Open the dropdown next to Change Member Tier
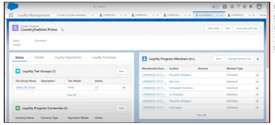Screen dimensions: 275x125 [x=257, y=59]
